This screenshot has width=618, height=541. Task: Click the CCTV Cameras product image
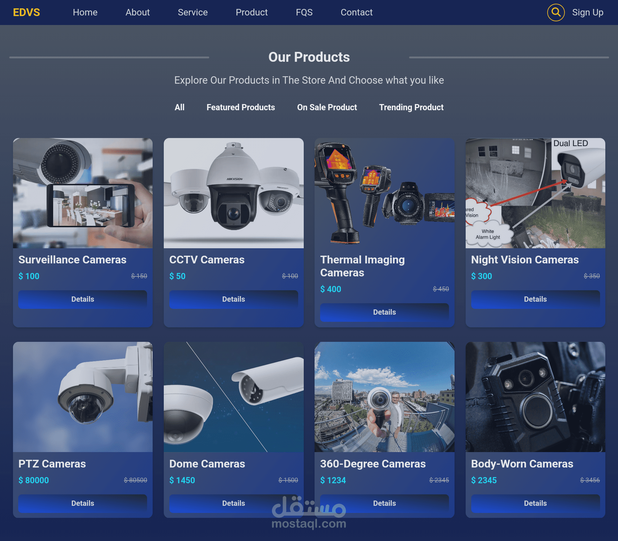point(233,193)
